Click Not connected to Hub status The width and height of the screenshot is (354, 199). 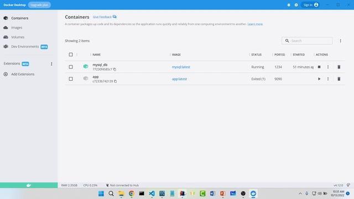122,185
